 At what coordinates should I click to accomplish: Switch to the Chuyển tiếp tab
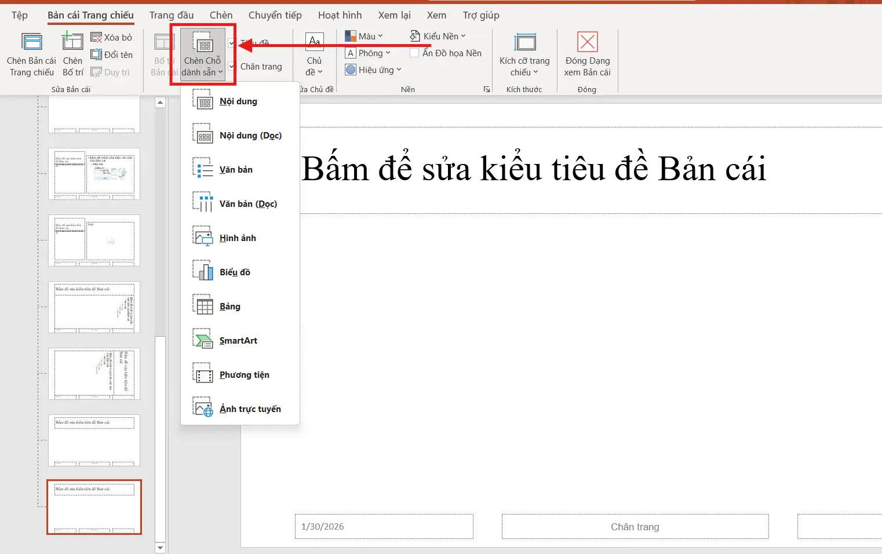275,15
